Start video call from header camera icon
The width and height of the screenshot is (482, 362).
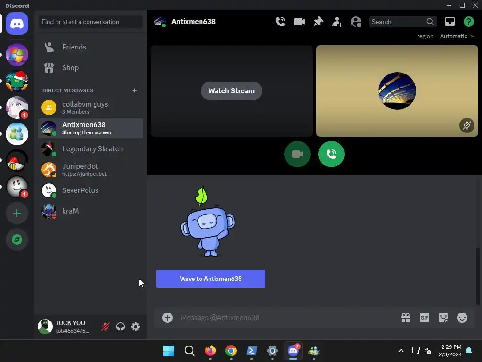299,22
